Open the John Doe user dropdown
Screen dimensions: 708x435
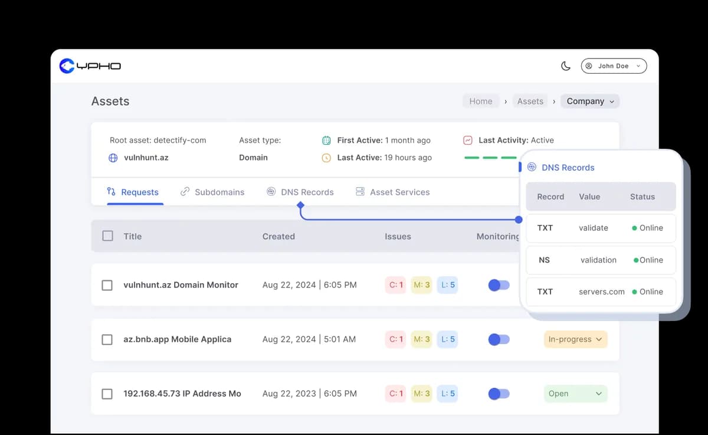[614, 66]
